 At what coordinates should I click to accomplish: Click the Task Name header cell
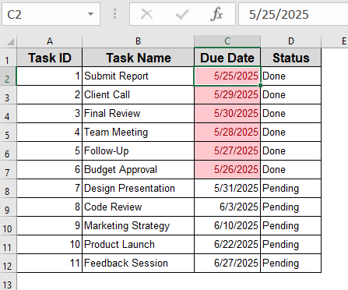[x=138, y=58]
